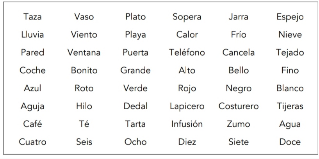This screenshot has width=319, height=159.
Task: Select the word Siete
Action: point(239,142)
